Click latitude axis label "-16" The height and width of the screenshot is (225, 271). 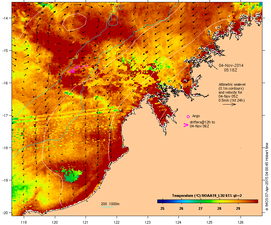[5, 83]
